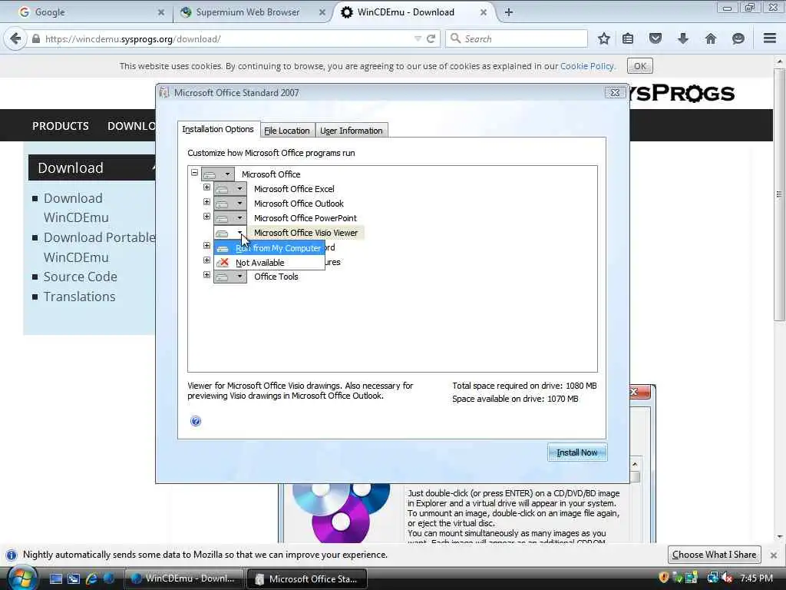
Task: Click OK on the cookie notice
Action: [640, 66]
